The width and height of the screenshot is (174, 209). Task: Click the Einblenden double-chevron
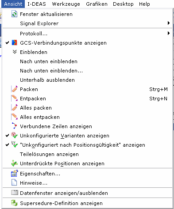[x=15, y=52]
